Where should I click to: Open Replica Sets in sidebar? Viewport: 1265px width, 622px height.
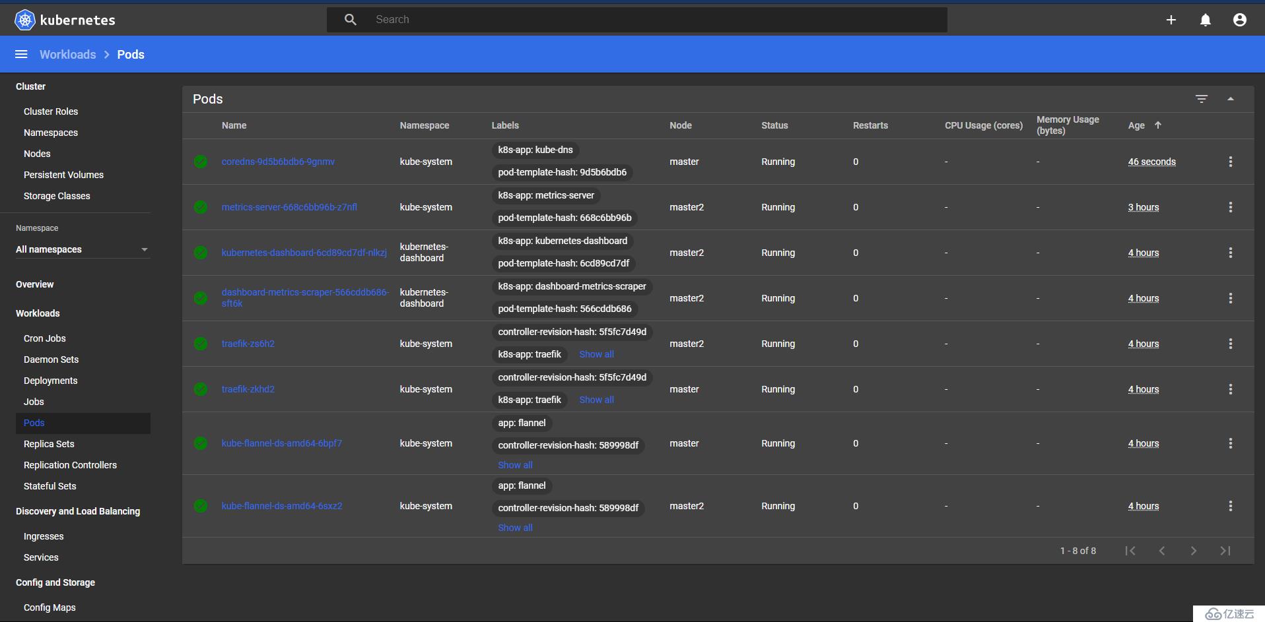pyautogui.click(x=49, y=444)
